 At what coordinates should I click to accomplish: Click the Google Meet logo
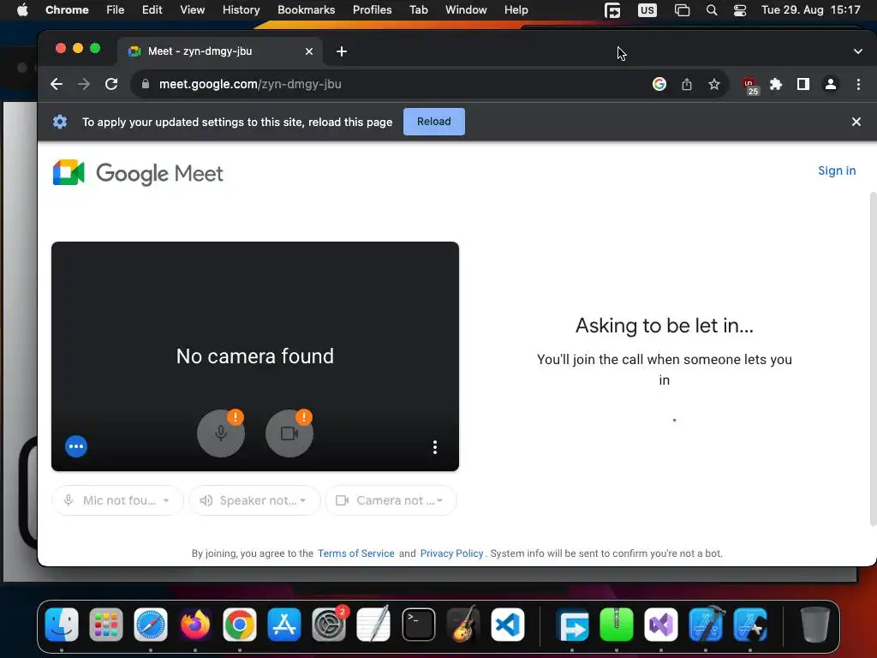point(138,173)
